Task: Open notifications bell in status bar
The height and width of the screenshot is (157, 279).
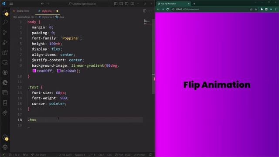Action: (150, 155)
